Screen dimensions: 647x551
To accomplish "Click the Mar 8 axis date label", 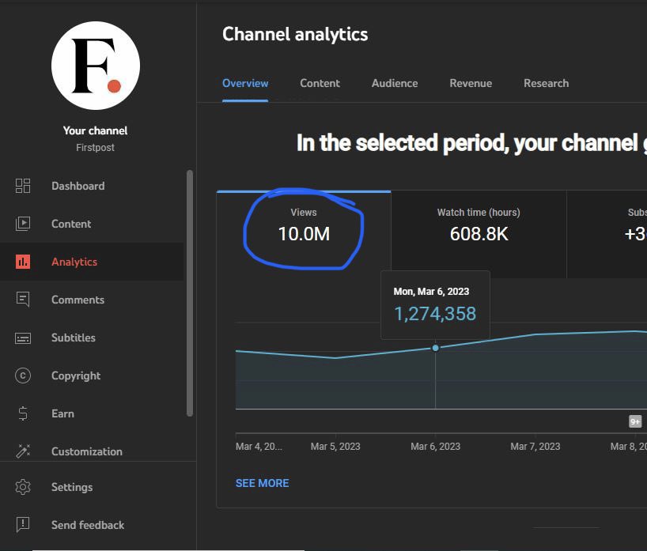I will [x=629, y=447].
